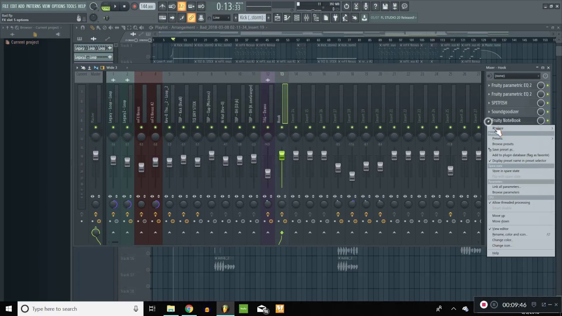The width and height of the screenshot is (562, 316).
Task: Select Current project in the browser
Action: (25, 42)
